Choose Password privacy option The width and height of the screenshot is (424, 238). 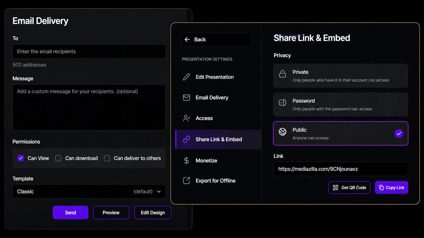(x=341, y=104)
